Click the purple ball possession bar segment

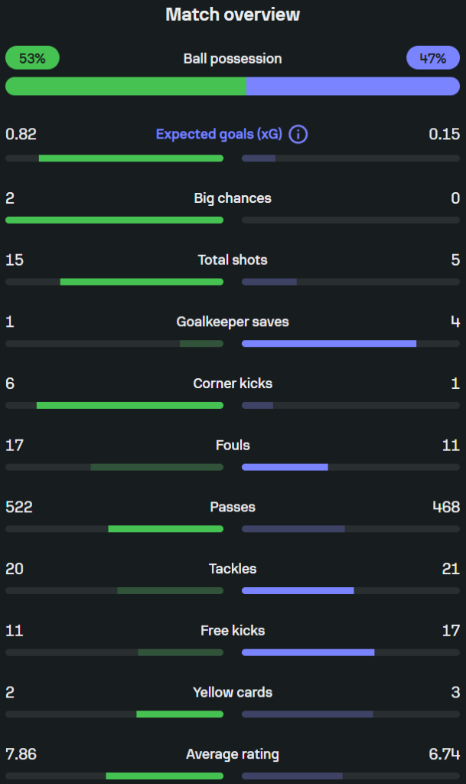[353, 86]
